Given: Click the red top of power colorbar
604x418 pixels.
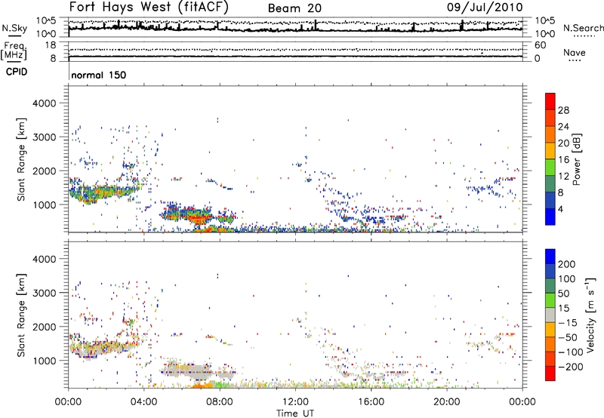Looking at the screenshot, I should point(550,101).
